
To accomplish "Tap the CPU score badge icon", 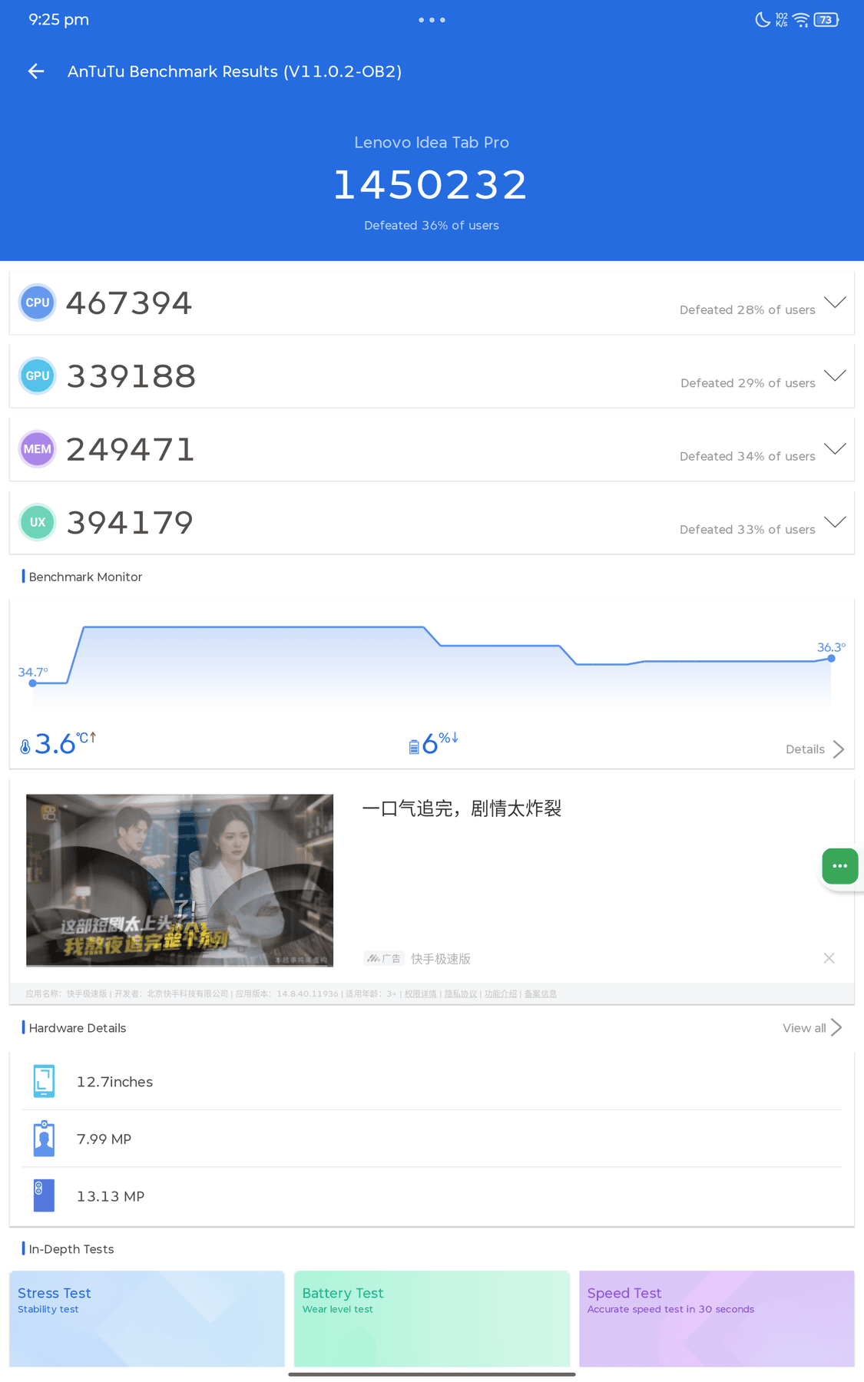I will click(38, 303).
